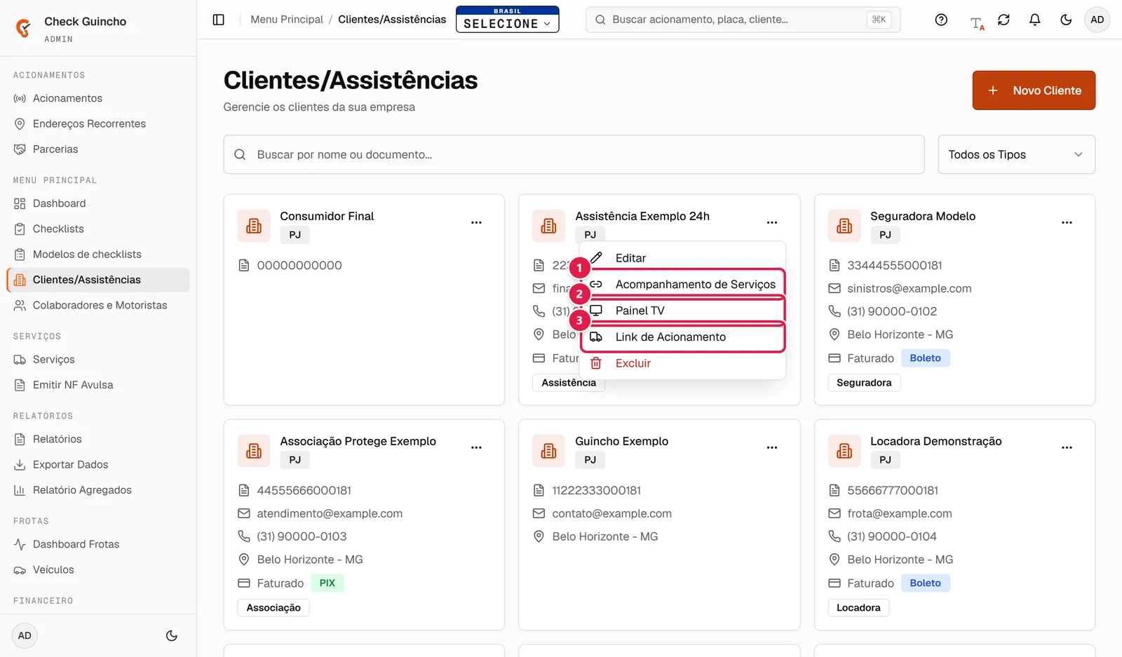Open the AD avatar in sidebar footer
This screenshot has height=657, width=1122.
tap(25, 636)
